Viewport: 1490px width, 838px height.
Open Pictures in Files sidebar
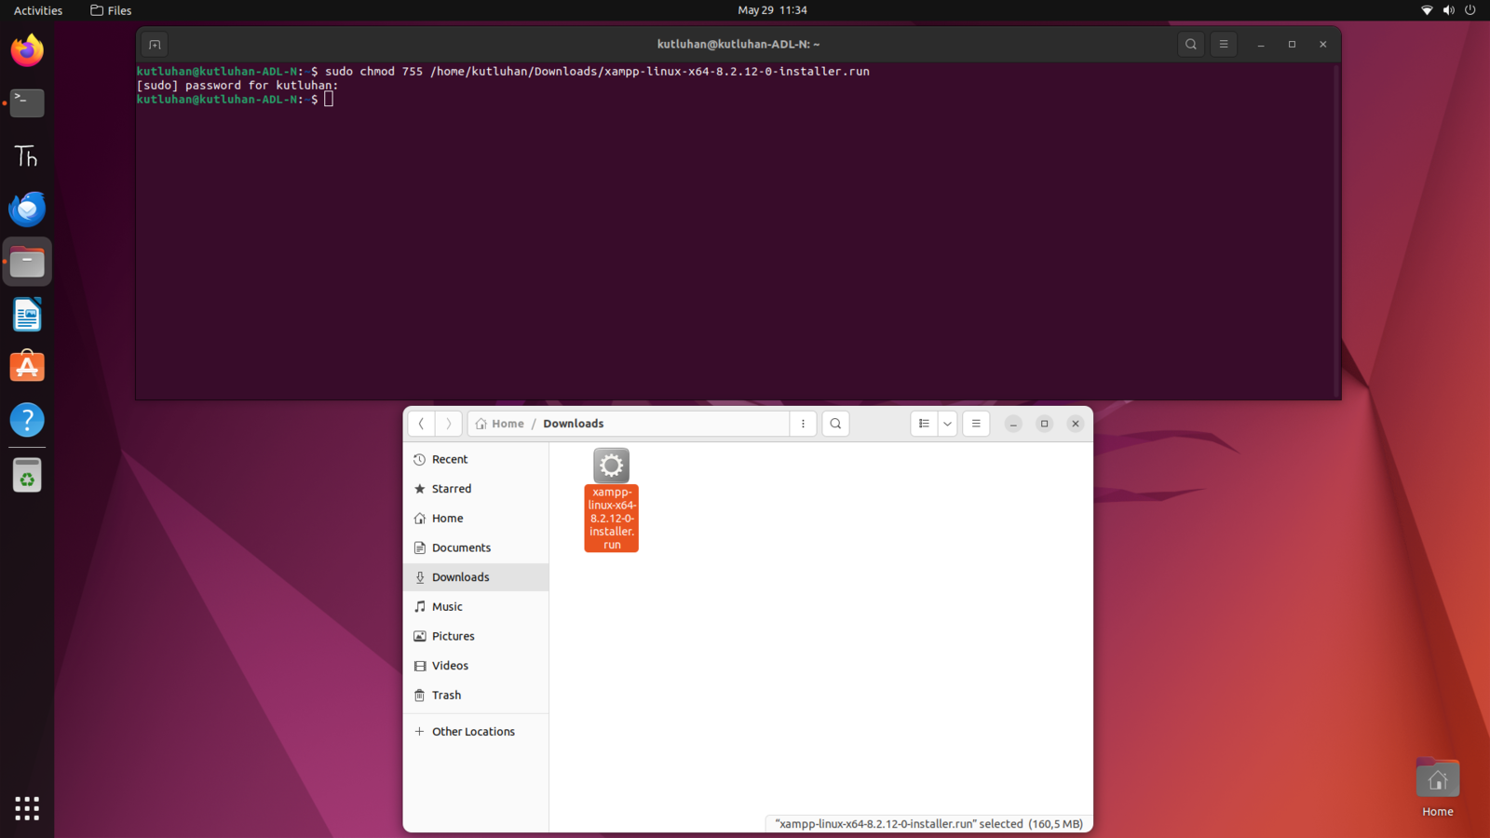tap(476, 636)
